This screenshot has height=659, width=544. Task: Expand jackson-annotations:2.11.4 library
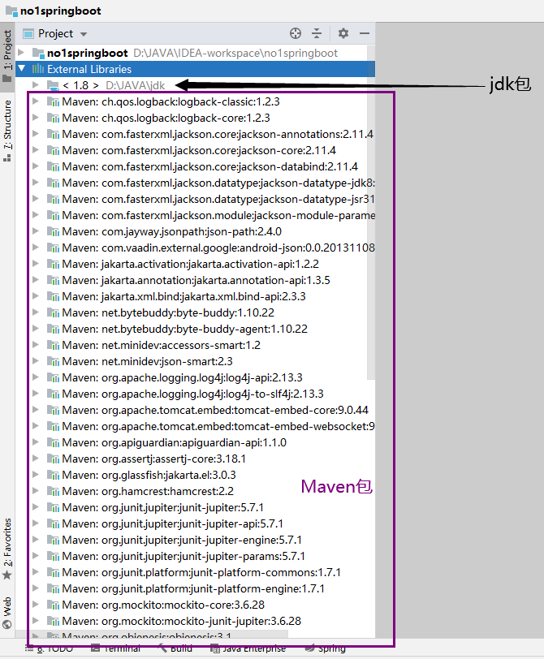[36, 134]
